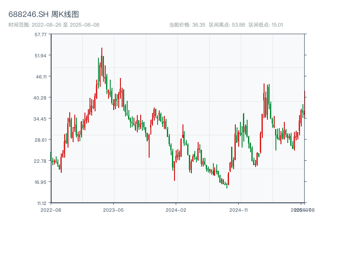Click the y-axis value 57.77
Image resolution: width=338 pixels, height=253 pixels.
41,35
